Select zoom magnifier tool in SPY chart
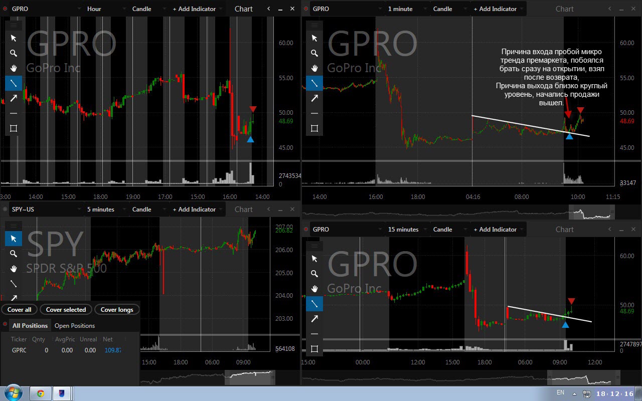The height and width of the screenshot is (401, 642). (14, 254)
